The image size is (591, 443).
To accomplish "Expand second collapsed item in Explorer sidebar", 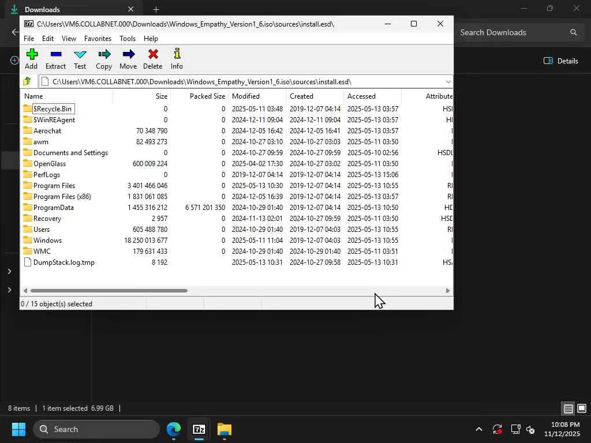I will click(x=9, y=290).
